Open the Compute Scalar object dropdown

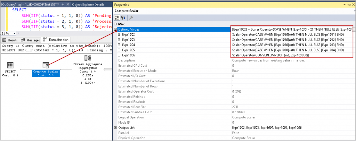(x=354, y=11)
